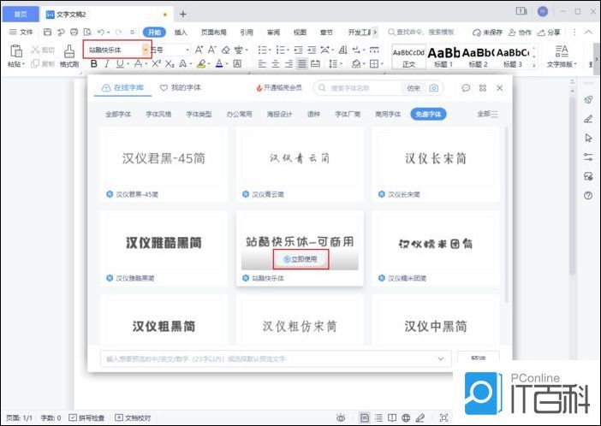This screenshot has width=601, height=426.
Task: Open Print Preview from quick toolbar
Action: (88, 33)
